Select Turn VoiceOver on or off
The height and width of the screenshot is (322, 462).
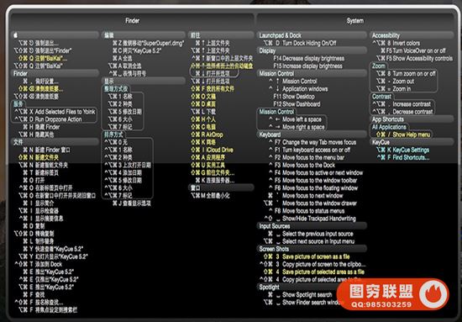[412, 50]
